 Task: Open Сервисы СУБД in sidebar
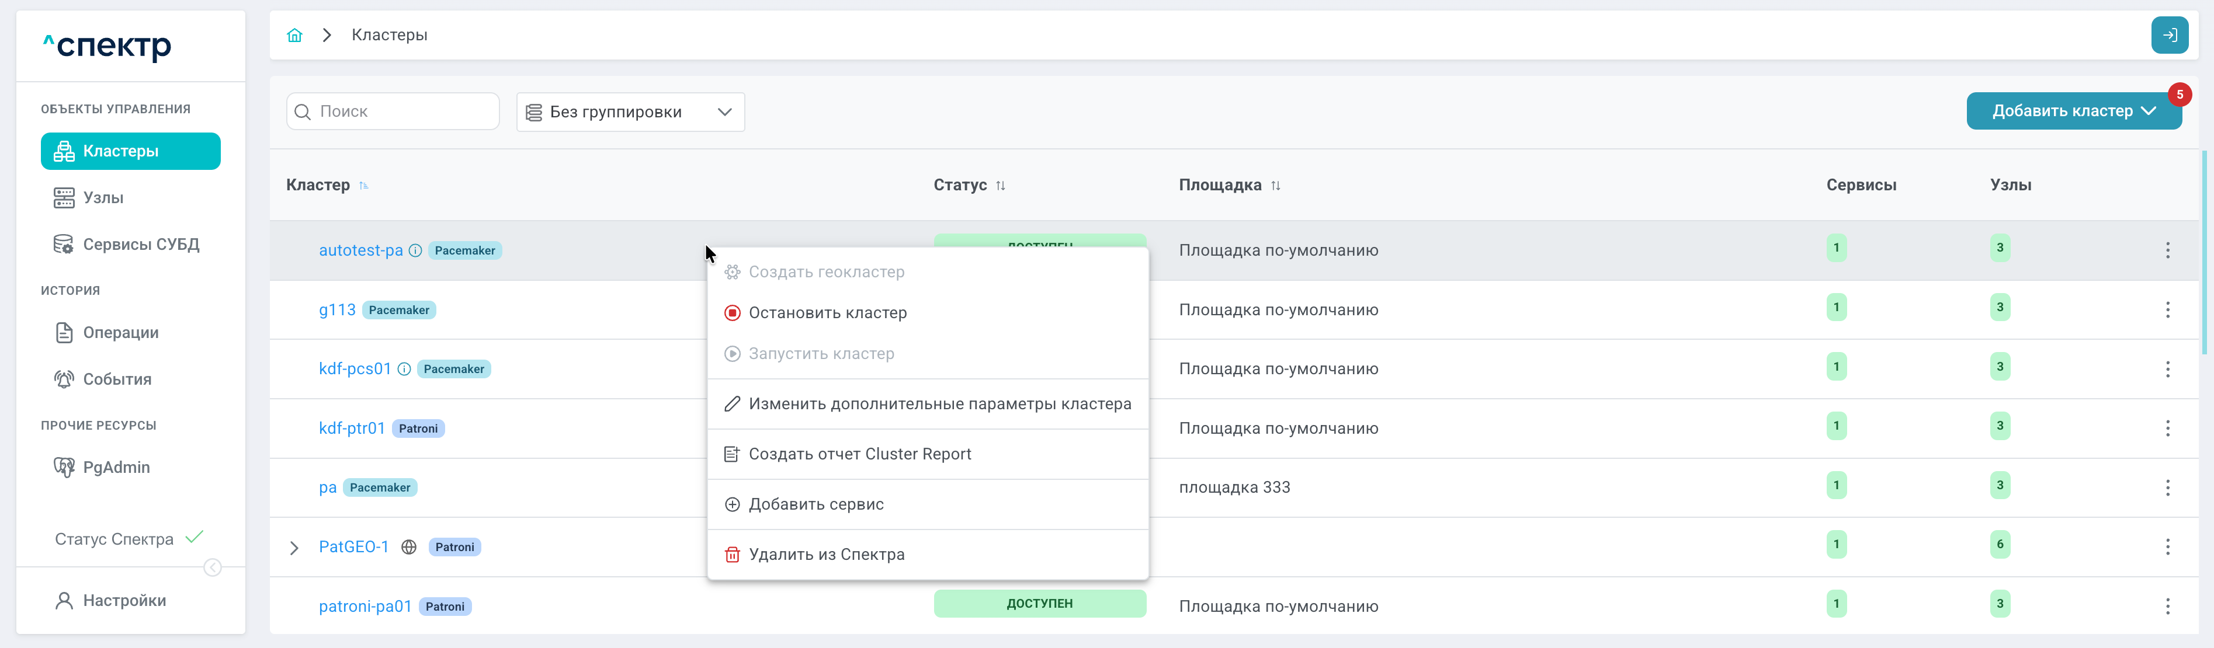click(126, 245)
